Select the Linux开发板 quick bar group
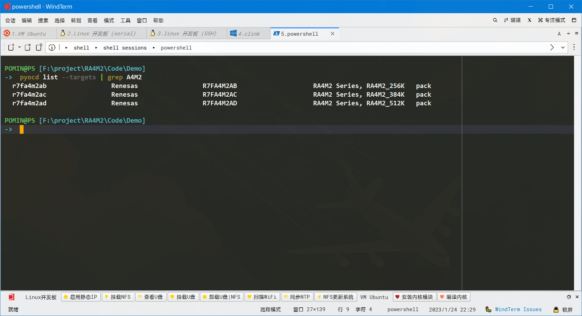Viewport: 582px width, 316px height. 41,297
